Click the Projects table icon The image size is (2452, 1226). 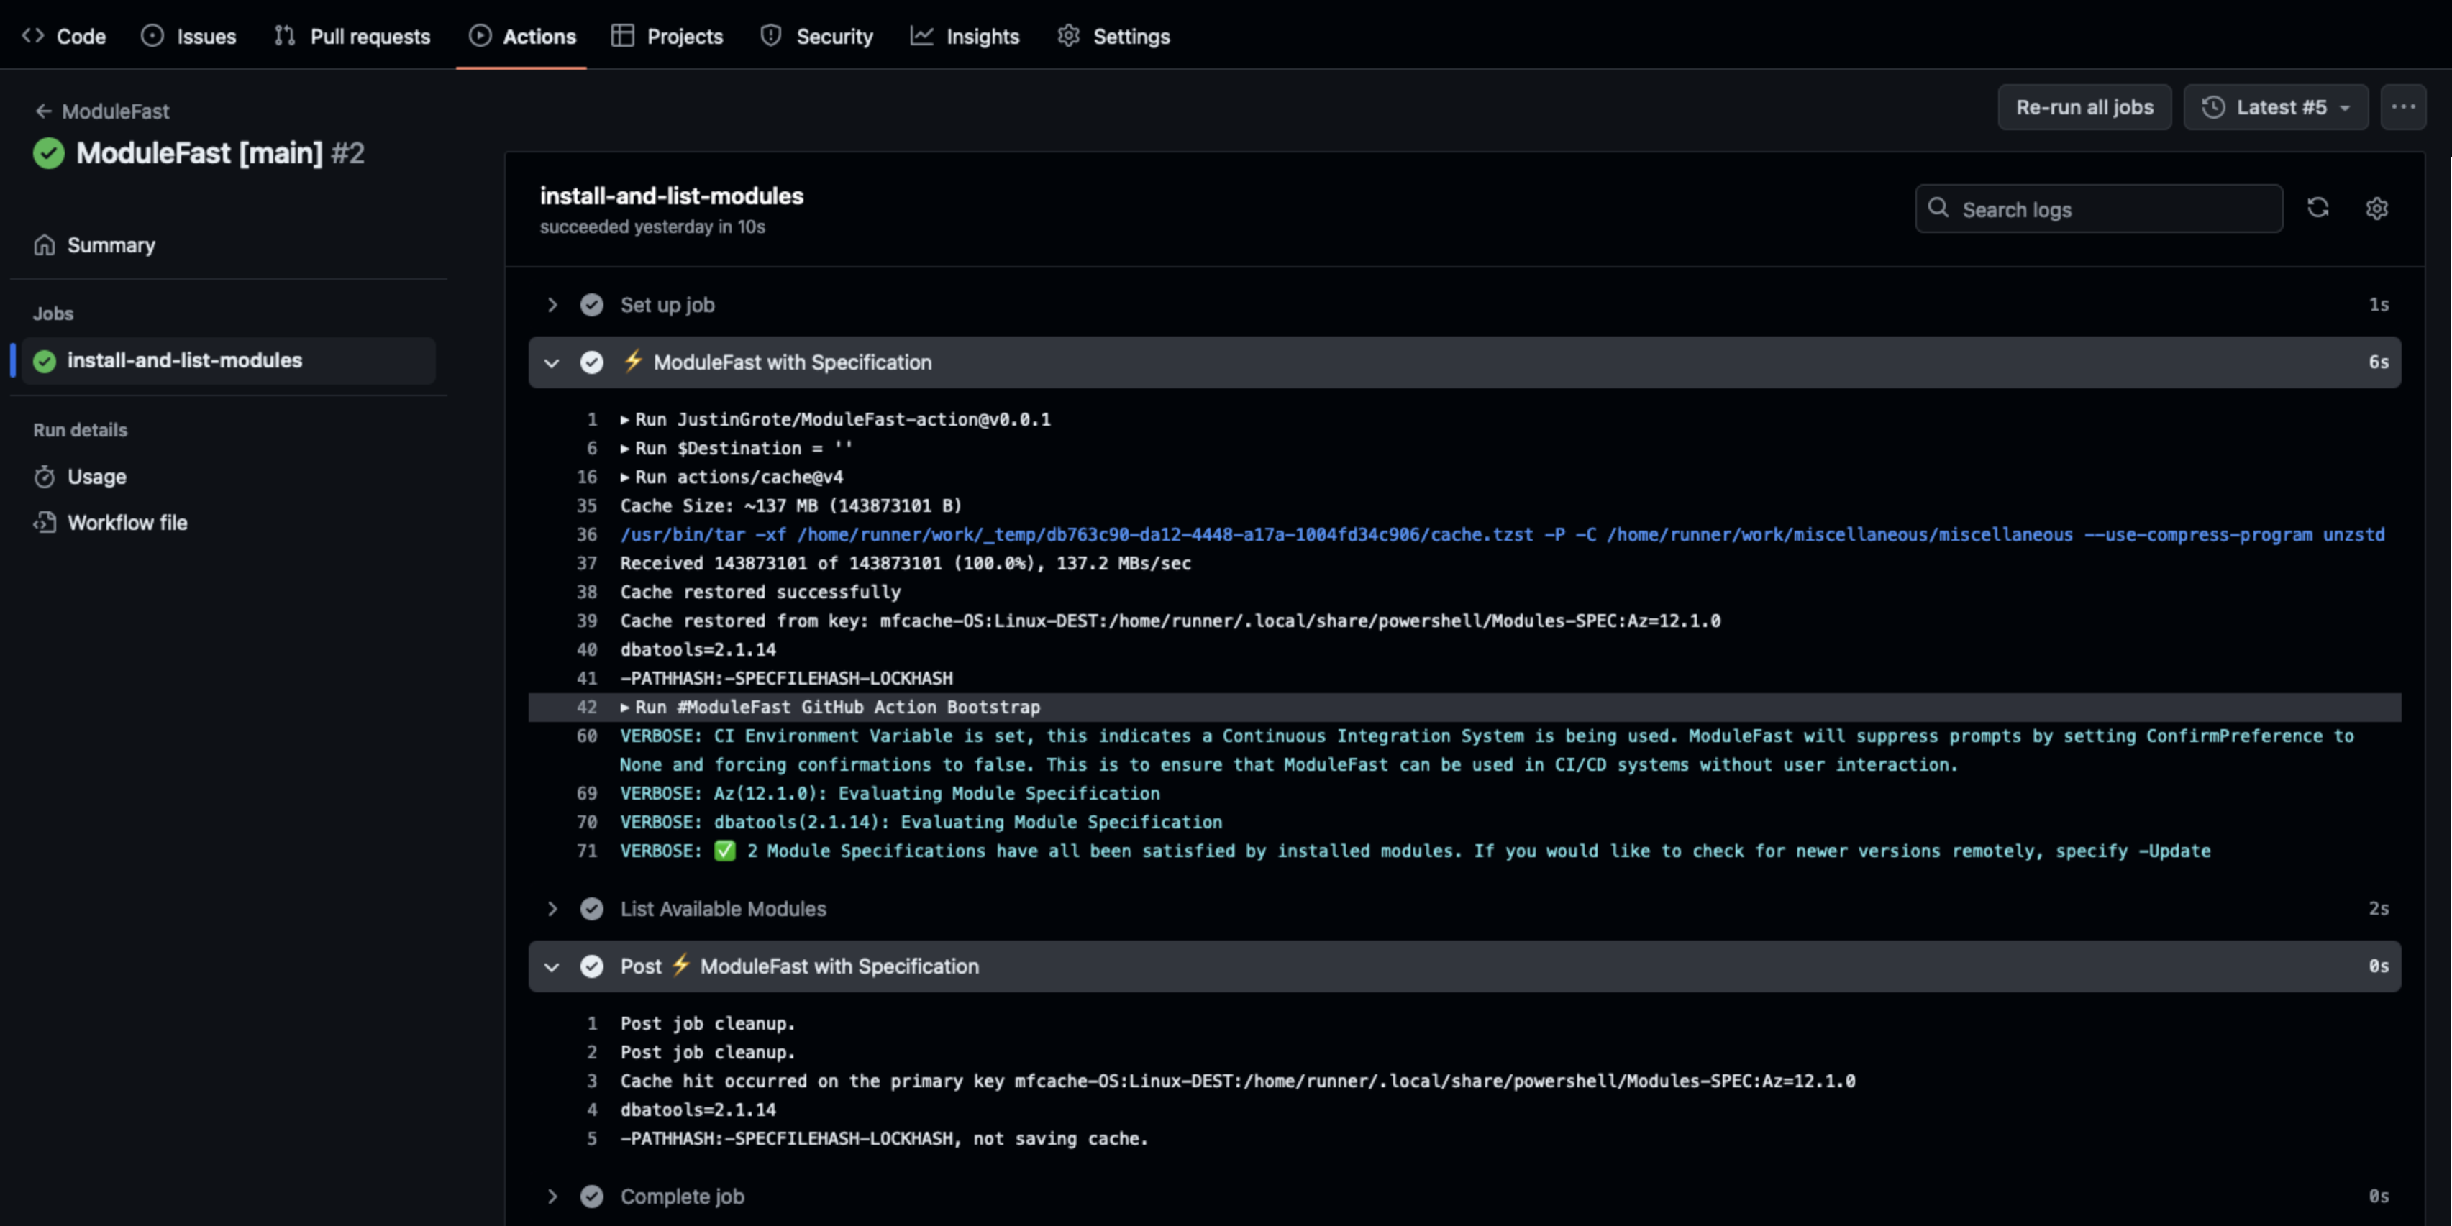622,36
